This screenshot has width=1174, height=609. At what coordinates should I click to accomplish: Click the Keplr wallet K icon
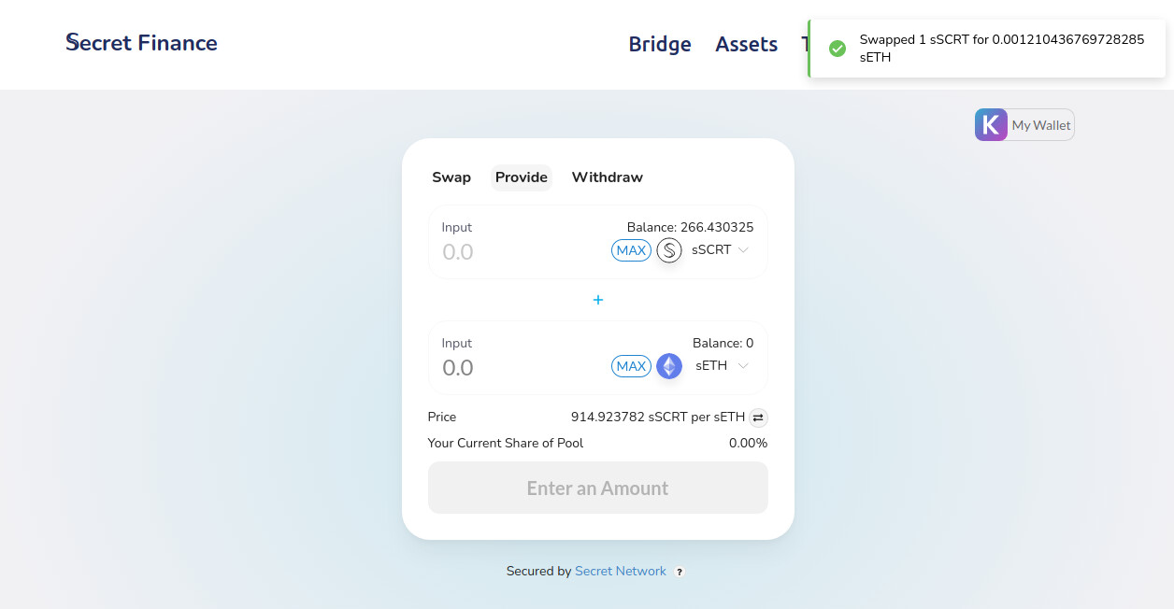click(991, 125)
